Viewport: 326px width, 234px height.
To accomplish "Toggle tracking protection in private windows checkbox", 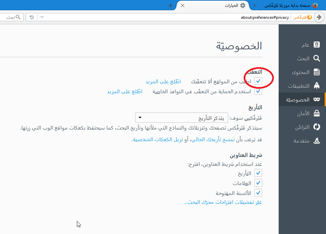I will [258, 91].
